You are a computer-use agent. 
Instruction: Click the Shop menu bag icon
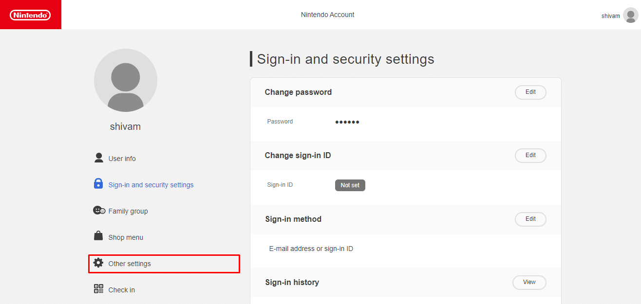[99, 236]
